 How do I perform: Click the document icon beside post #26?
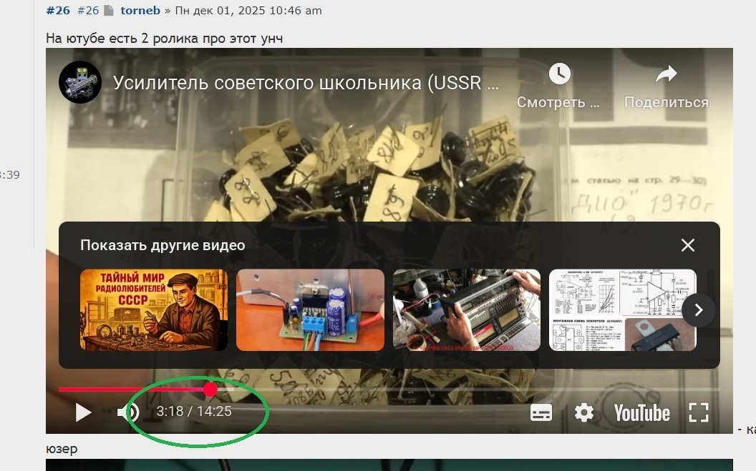click(x=108, y=10)
